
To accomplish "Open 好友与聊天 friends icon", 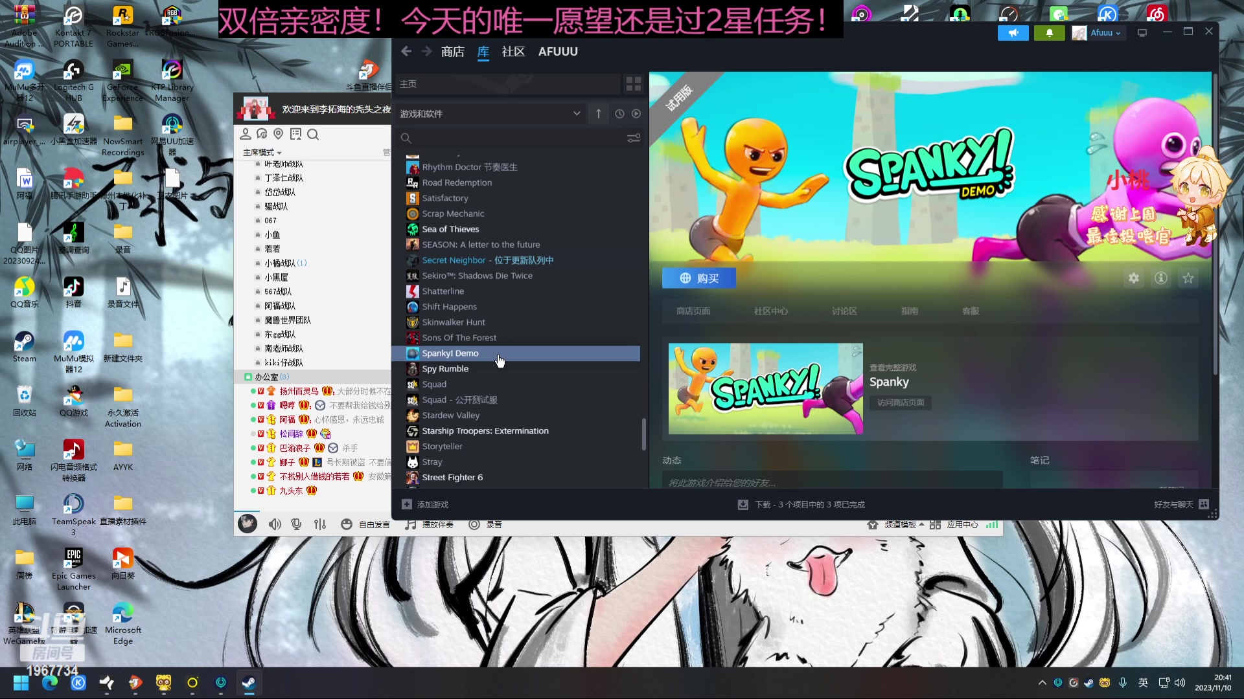I will pos(1204,504).
